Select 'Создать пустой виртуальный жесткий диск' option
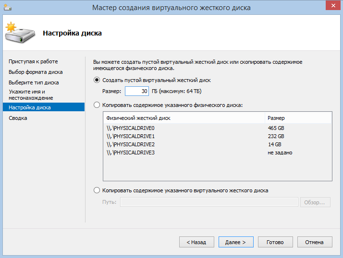Viewport: 343px width, 258px height. (98, 80)
